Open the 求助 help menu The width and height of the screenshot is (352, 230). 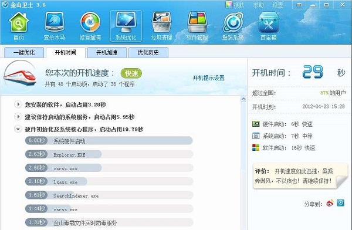[258, 5]
